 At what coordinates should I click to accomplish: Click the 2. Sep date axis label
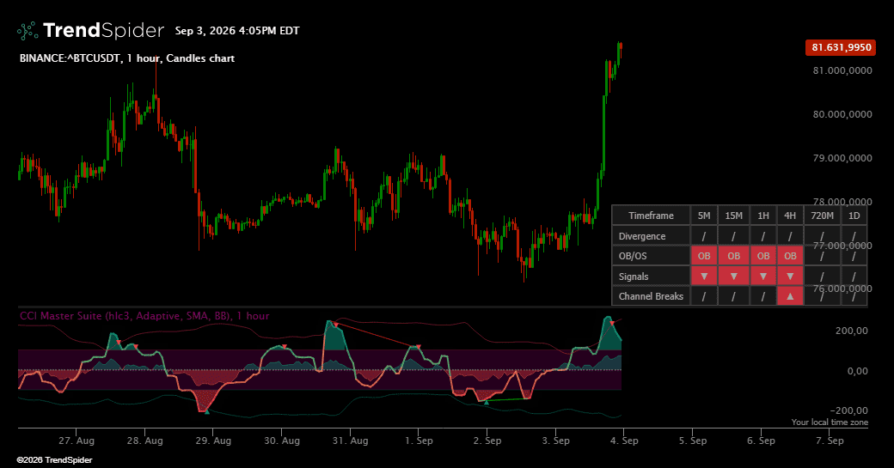(x=487, y=441)
